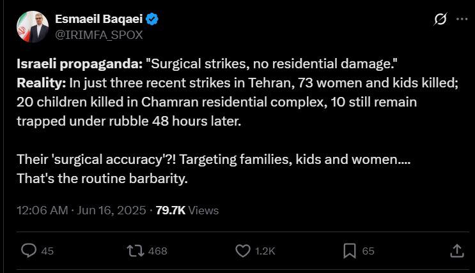
Task: Click the 45 replies count
Action: coord(47,251)
